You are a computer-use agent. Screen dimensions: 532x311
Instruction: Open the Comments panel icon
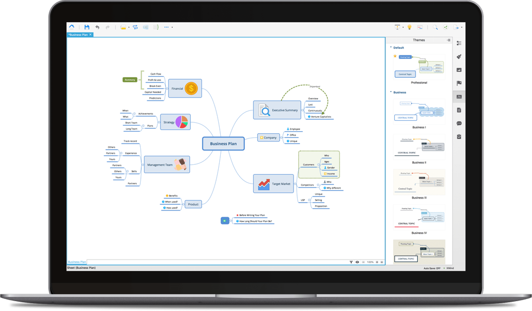point(459,123)
